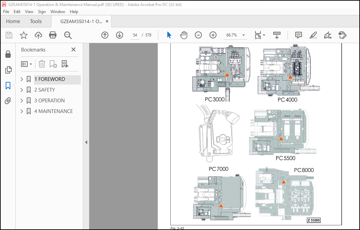Expand the 2 SAFETY bookmark
The width and height of the screenshot is (360, 230).
pyautogui.click(x=22, y=90)
